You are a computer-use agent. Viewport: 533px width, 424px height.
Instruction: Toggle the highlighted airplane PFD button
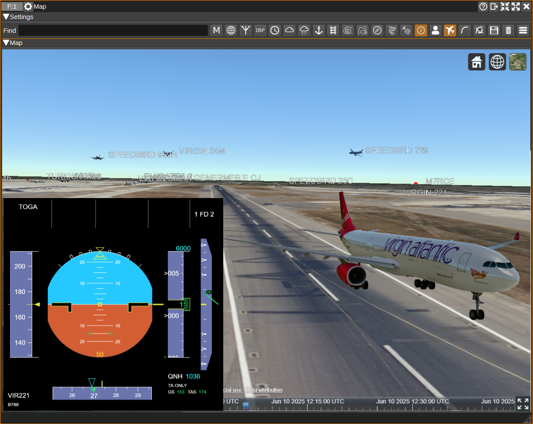point(450,30)
